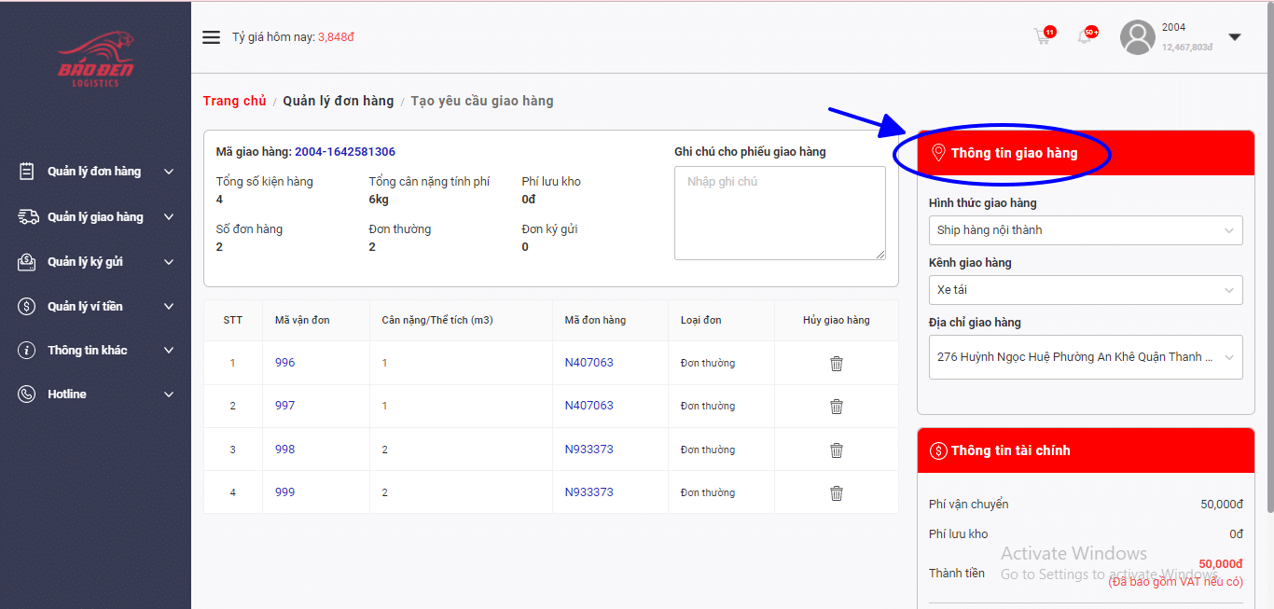Click the Nhập ghi chú text area
Image resolution: width=1274 pixels, height=609 pixels.
(779, 213)
